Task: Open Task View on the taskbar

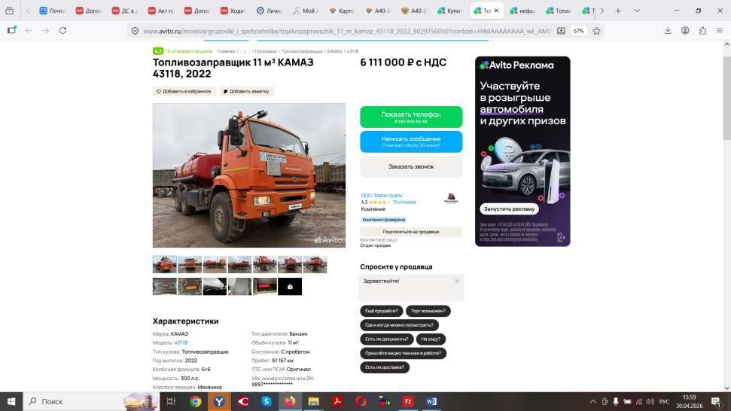Action: (x=171, y=401)
